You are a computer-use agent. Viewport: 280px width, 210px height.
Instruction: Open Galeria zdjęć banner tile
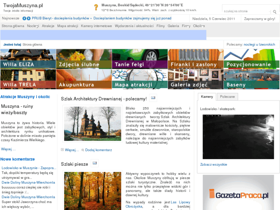[x=196, y=79]
